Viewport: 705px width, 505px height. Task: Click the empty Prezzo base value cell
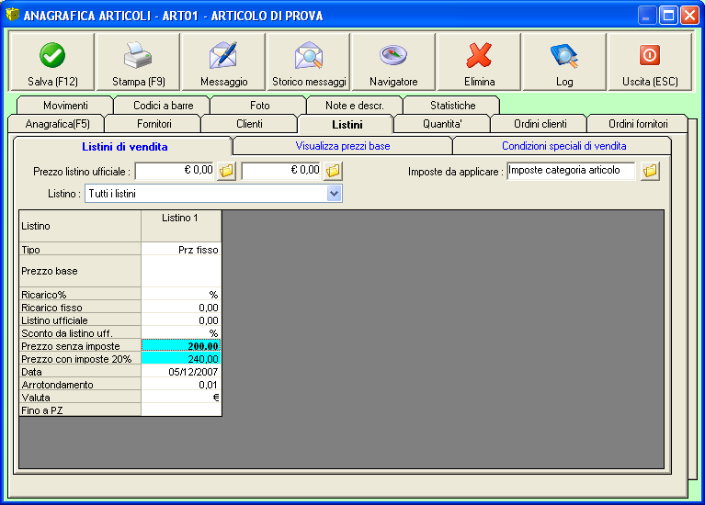[181, 271]
